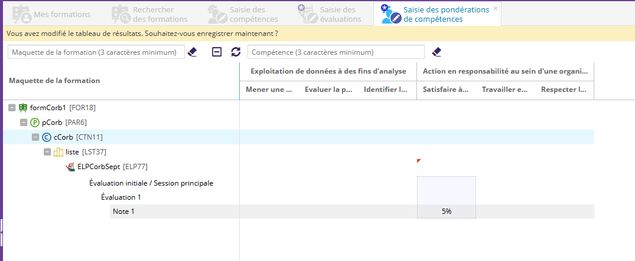
Task: Collapse the formCorb1 tree node
Action: tap(12, 108)
